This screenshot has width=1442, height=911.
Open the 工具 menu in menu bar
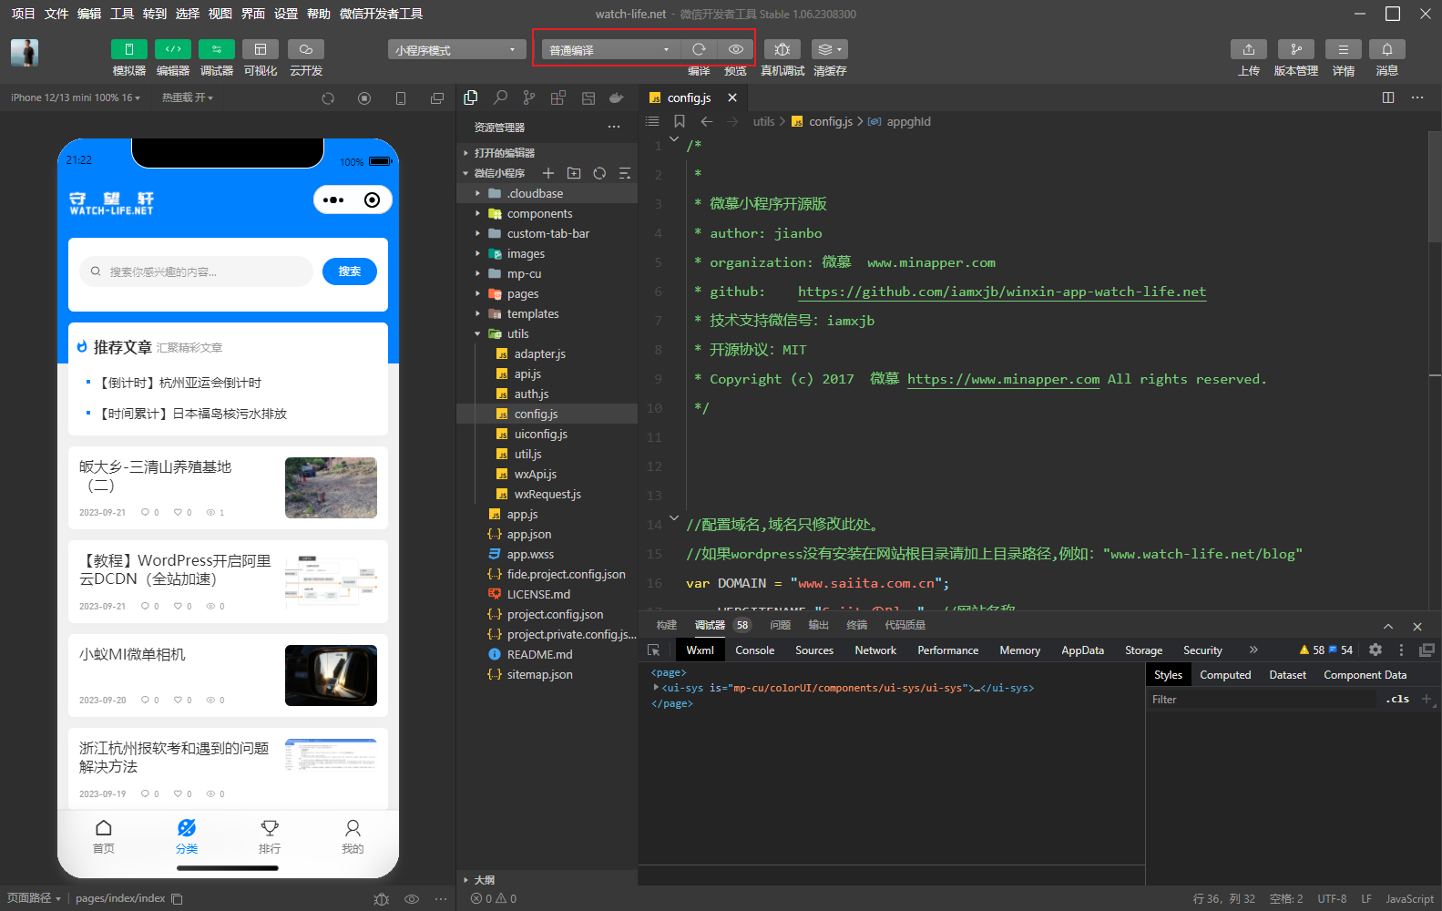[122, 14]
